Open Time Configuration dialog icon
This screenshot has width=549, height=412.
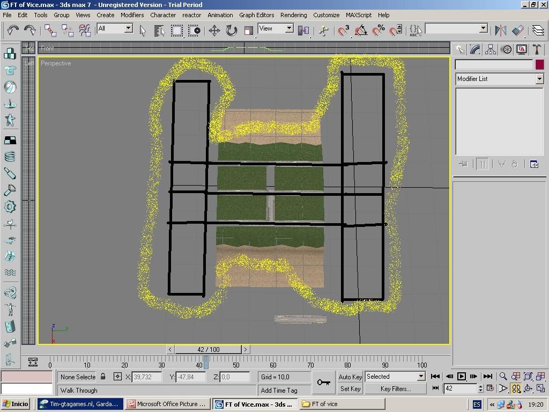[x=490, y=388]
